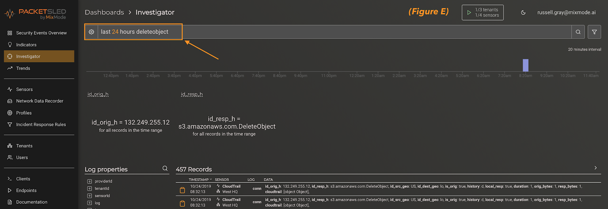
Task: Click the Endpoints play icon
Action: pos(10,190)
